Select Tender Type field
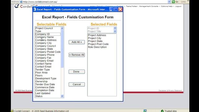199x112 pixels. tap(48, 70)
